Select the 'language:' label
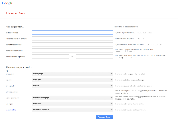This screenshot has height=123, width=178. [10, 74]
